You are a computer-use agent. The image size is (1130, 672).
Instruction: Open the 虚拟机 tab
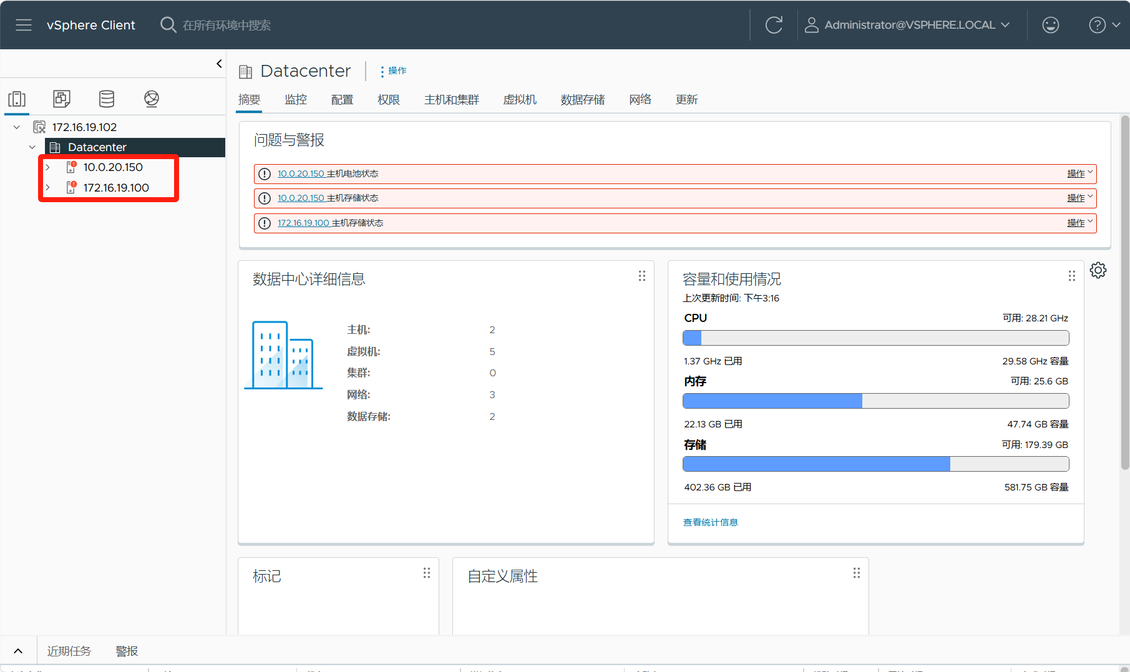(520, 100)
